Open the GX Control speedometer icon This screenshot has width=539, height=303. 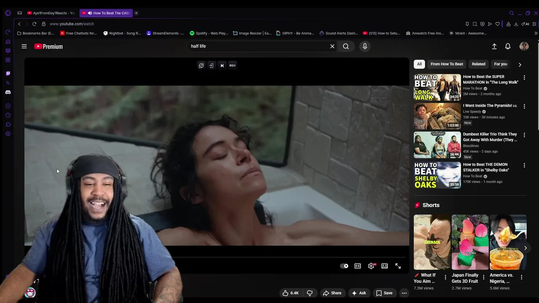(x=8, y=32)
